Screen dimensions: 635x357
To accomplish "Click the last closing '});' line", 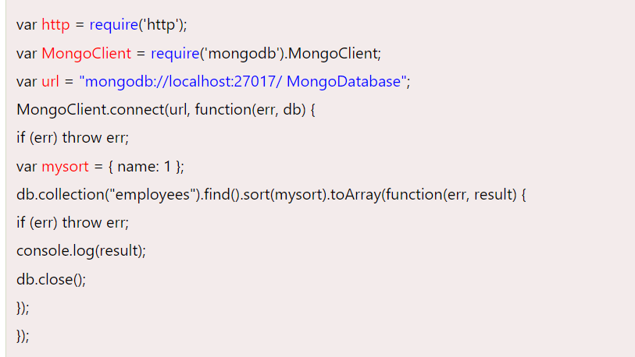I will [x=23, y=335].
